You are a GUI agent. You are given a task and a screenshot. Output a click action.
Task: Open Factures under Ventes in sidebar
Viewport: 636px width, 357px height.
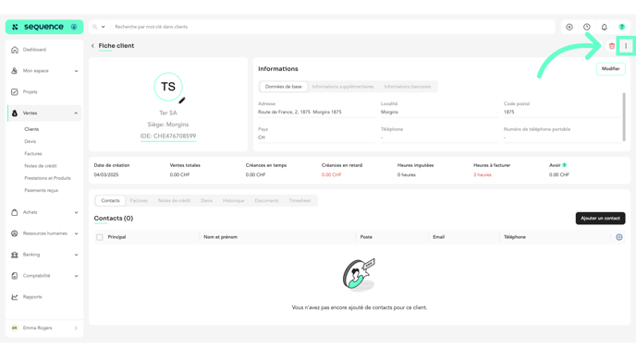pos(33,154)
